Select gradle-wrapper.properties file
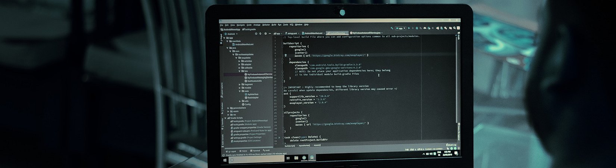This screenshot has width=616, height=168. point(251,127)
